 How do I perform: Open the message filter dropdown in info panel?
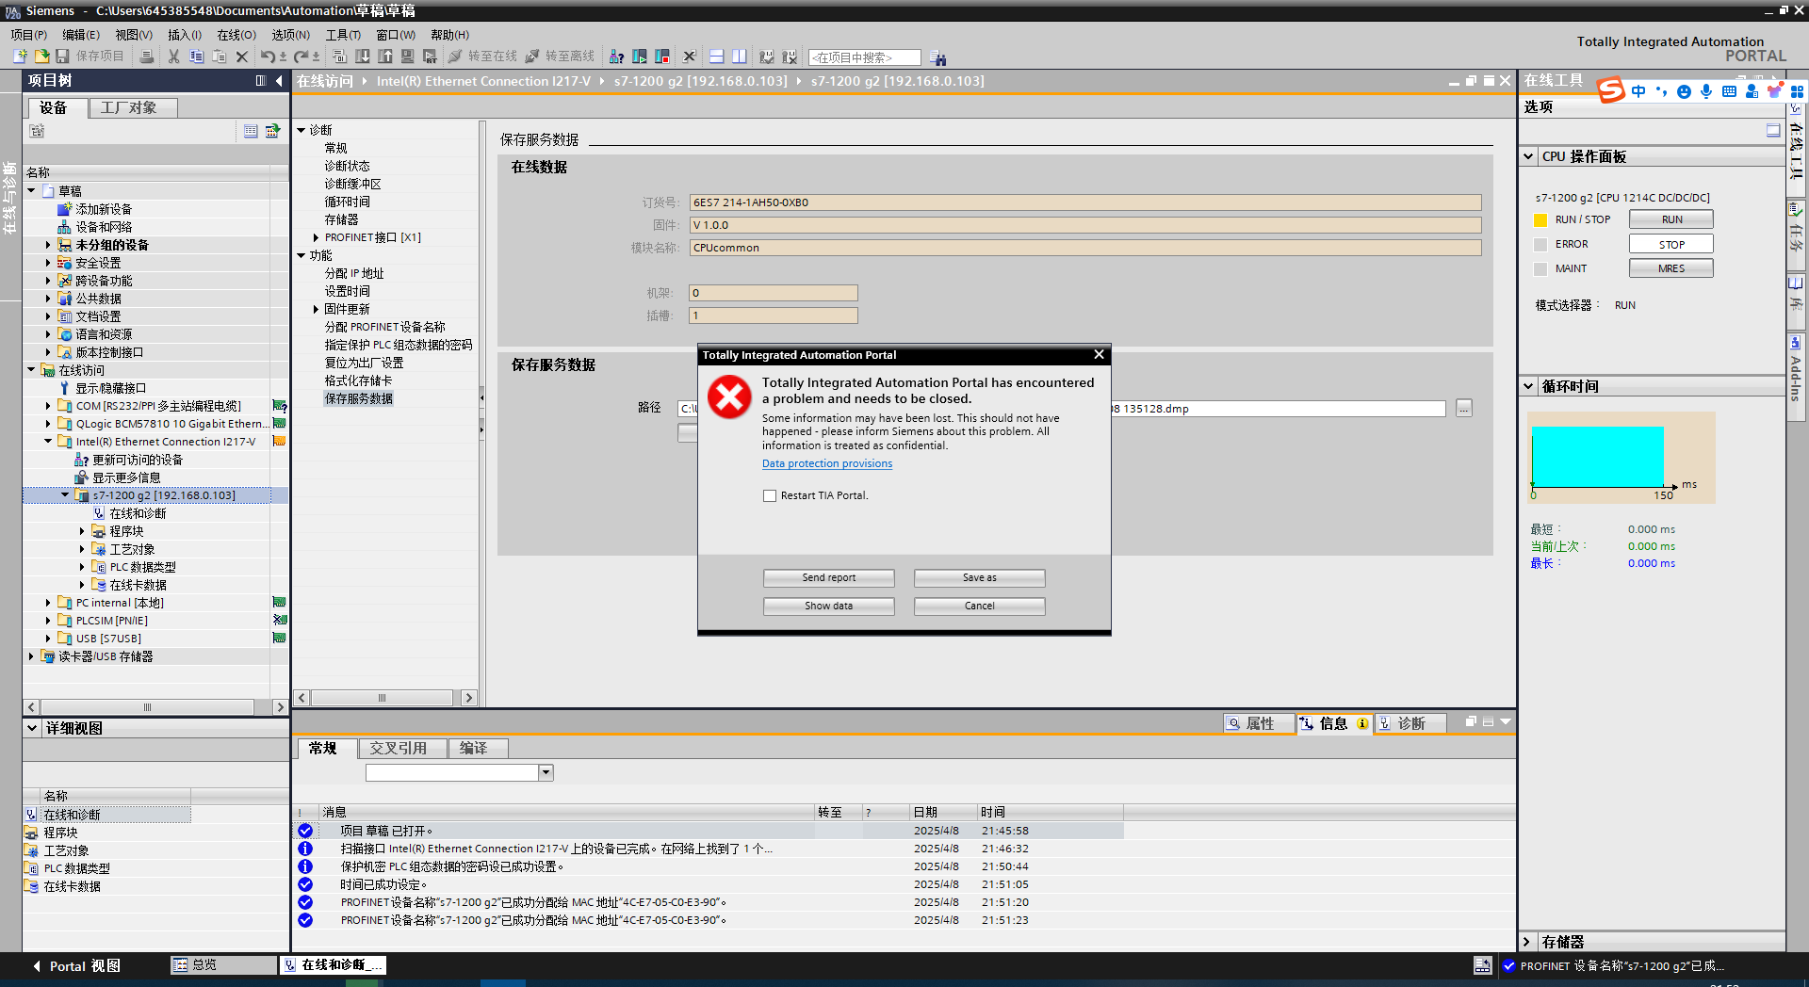coord(546,772)
